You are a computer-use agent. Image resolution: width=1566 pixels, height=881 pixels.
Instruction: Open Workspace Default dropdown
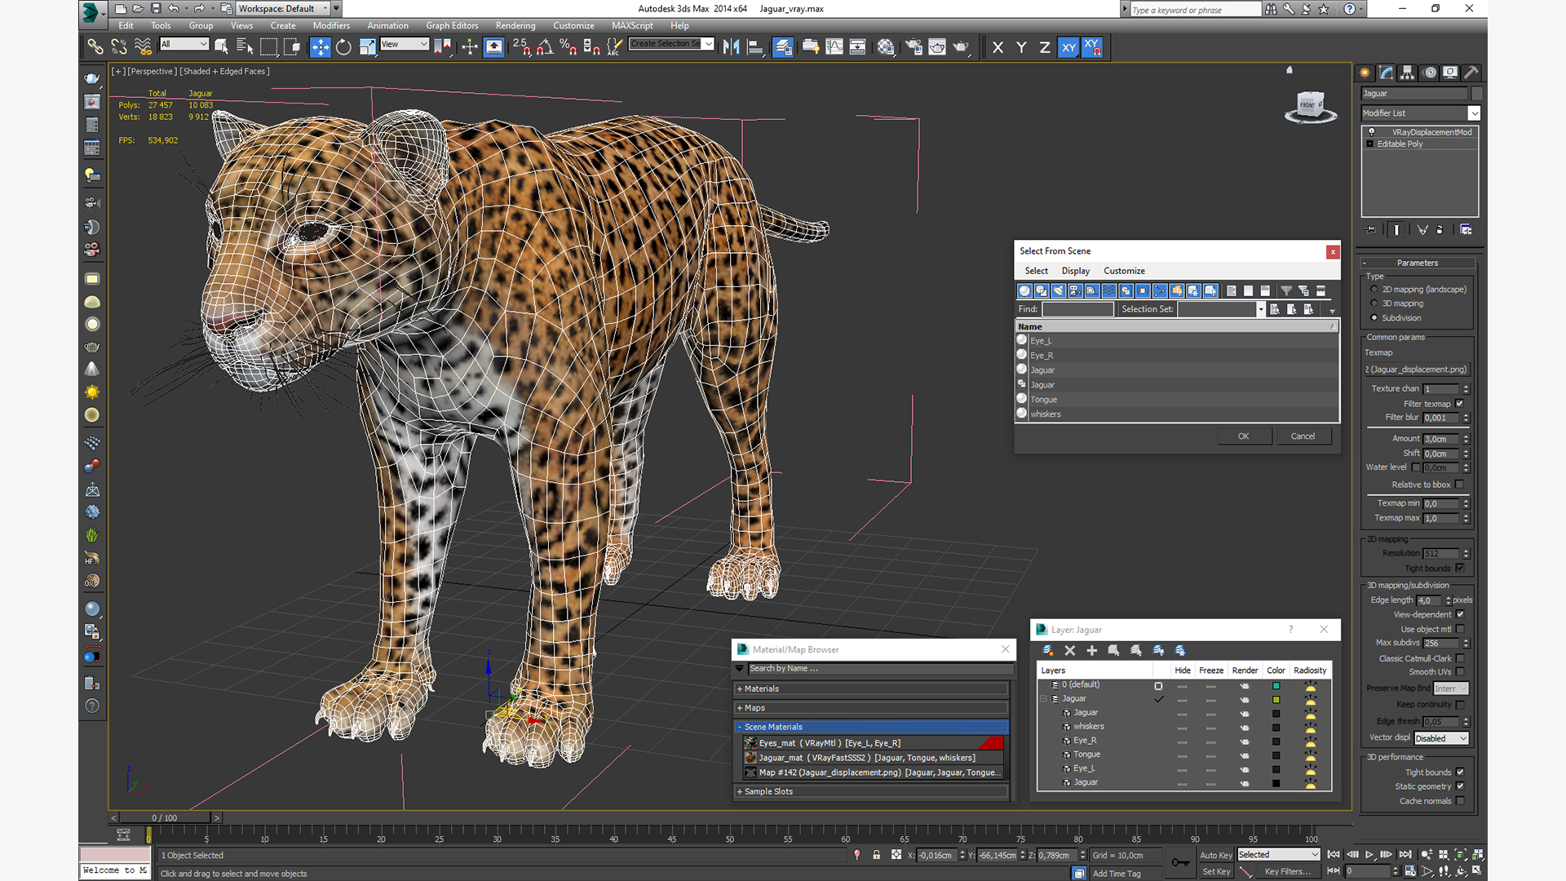coord(283,9)
